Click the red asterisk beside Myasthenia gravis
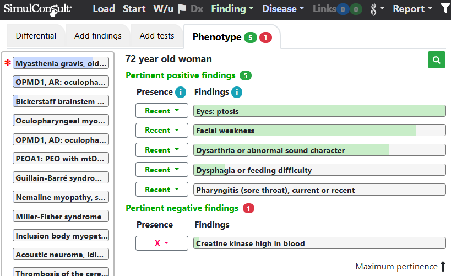This screenshot has height=276, width=451. tap(8, 63)
